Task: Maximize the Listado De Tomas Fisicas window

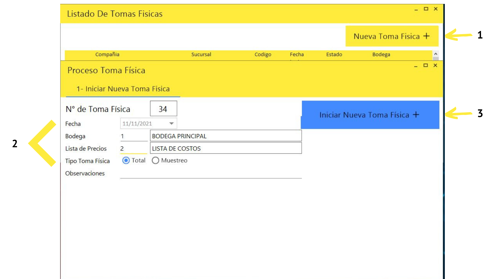Action: [426, 9]
